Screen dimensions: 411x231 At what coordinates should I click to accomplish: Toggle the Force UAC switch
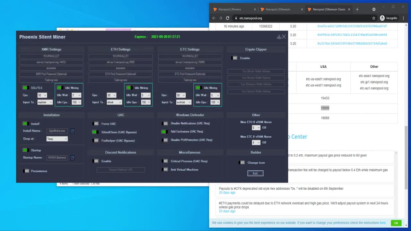[x=96, y=124]
